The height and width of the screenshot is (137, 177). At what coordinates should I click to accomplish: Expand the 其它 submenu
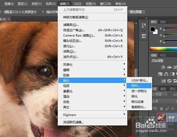pos(93,107)
